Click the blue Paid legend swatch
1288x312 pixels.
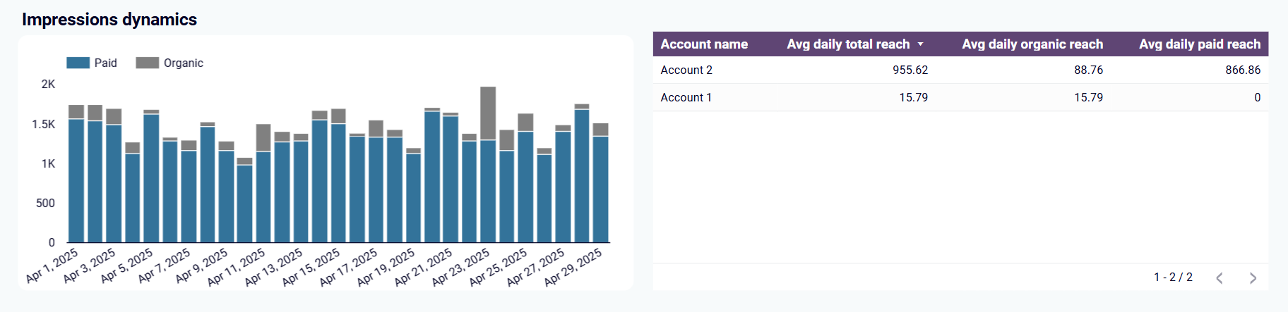78,63
